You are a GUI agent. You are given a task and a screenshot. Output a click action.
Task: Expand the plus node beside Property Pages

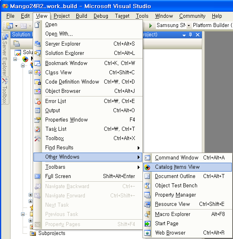pyautogui.click(x=30, y=220)
